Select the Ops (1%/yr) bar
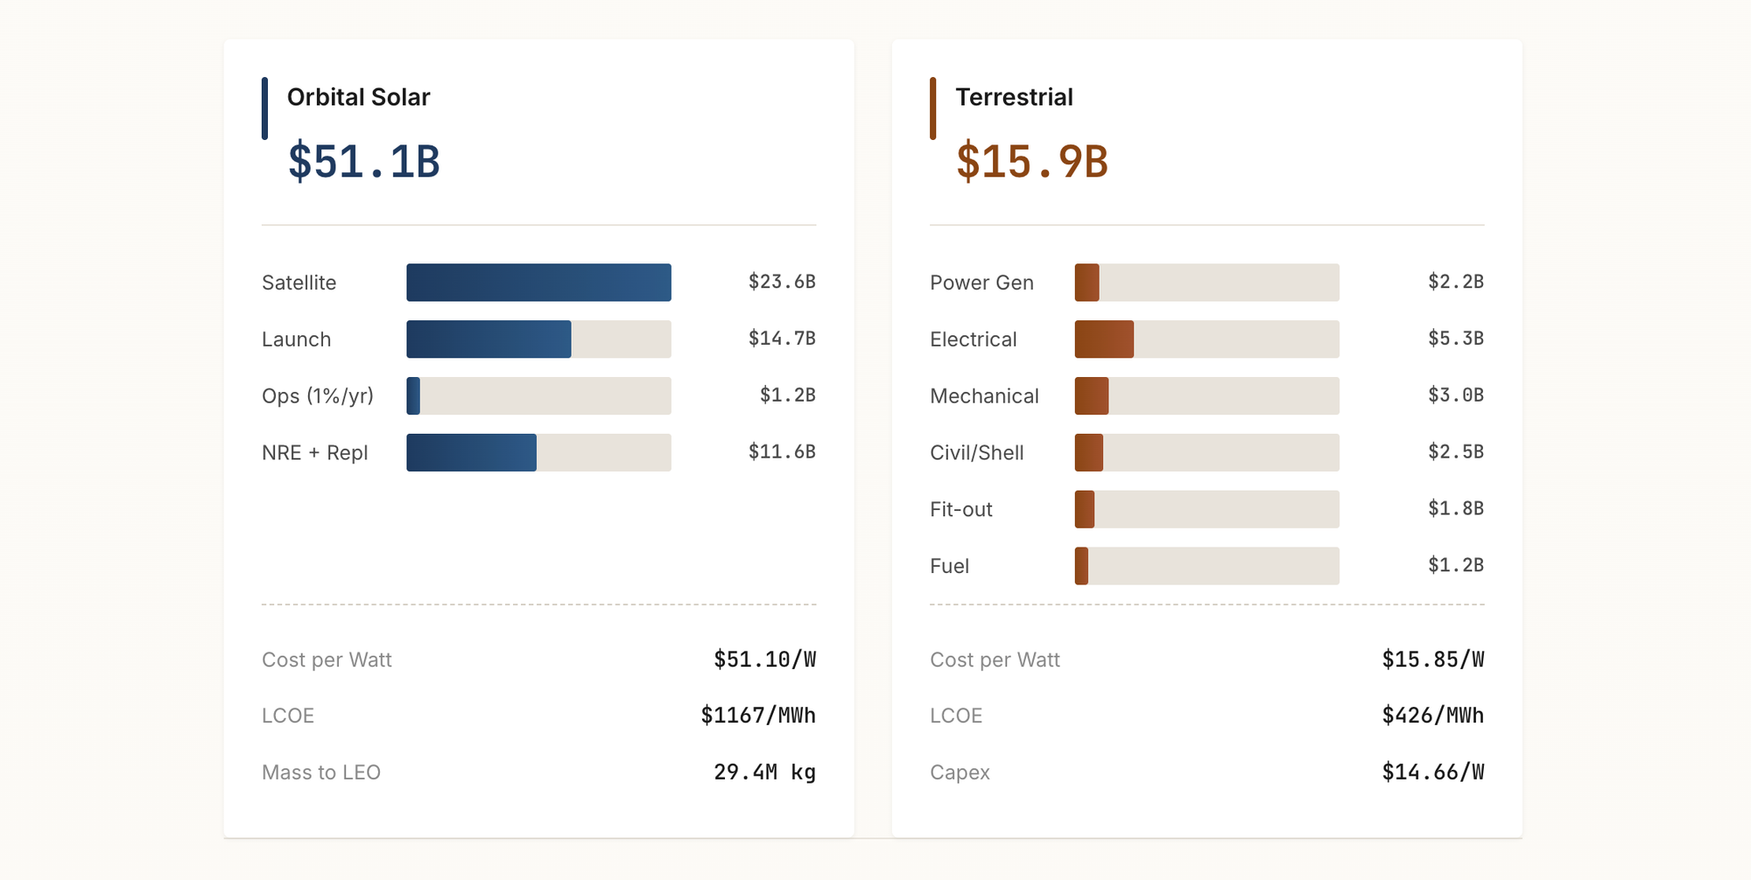Screen dimensions: 1751x880 tap(538, 396)
